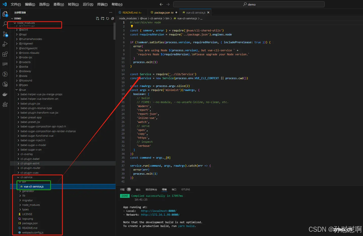Click the node_modules breadcrumb segment
The width and height of the screenshot is (363, 236).
pos(128,18)
